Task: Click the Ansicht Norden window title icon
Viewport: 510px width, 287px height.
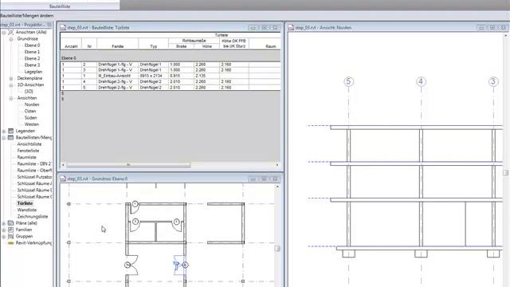Action: click(x=291, y=28)
